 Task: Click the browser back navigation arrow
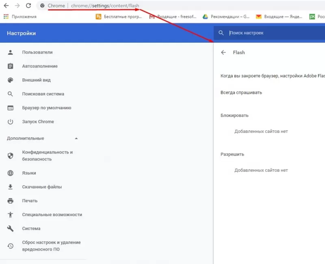coord(6,6)
